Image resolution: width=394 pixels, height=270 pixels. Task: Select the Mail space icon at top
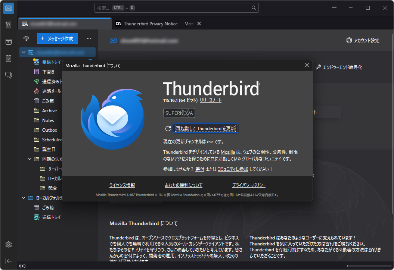point(8,8)
